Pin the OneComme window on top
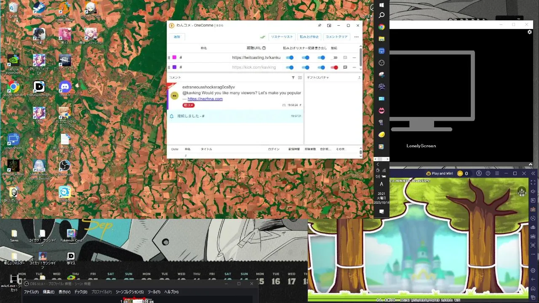The width and height of the screenshot is (539, 303). [320, 25]
